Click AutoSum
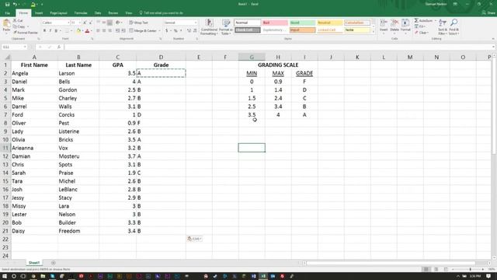 [x=423, y=20]
